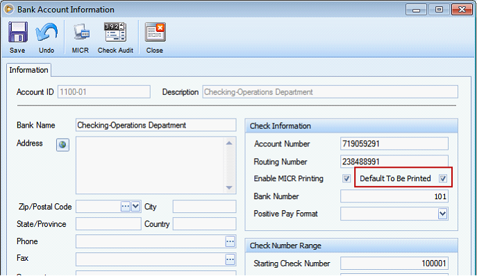
Task: Click the Starting Check Number field
Action: (394, 264)
